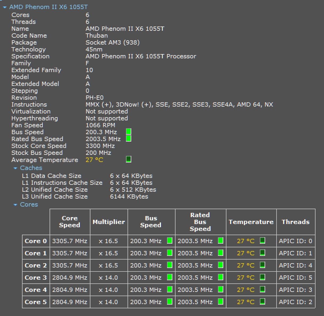Viewport: 324px width, 316px height.
Task: Click Core 0 temperature graph icon
Action: 262,240
